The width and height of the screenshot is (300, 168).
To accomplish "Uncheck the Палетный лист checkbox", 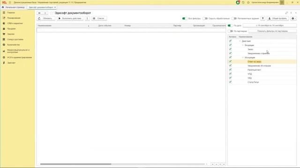I will pyautogui.click(x=230, y=70).
